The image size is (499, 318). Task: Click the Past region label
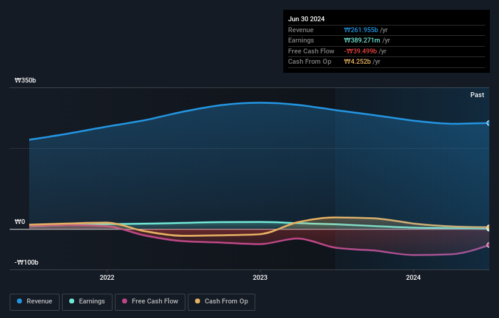pyautogui.click(x=477, y=95)
